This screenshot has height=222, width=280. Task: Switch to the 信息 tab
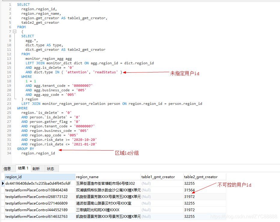pyautogui.click(x=7, y=169)
